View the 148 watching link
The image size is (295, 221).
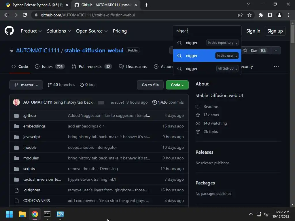click(211, 123)
